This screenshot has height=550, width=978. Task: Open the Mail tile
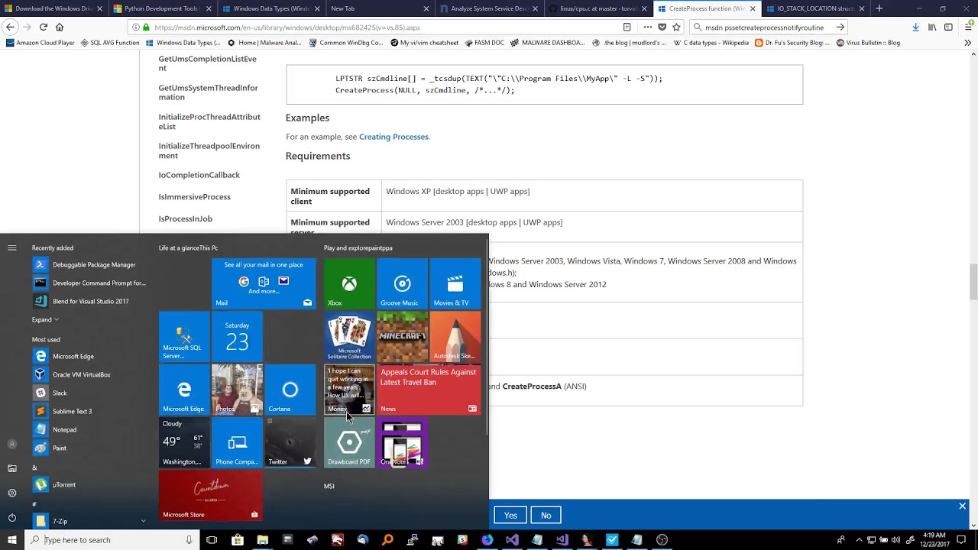click(264, 283)
